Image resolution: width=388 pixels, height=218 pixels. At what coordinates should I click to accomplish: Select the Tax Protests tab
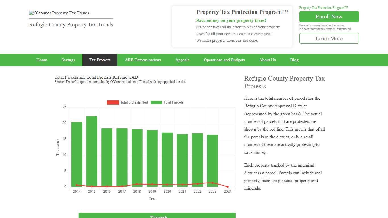coord(100,60)
